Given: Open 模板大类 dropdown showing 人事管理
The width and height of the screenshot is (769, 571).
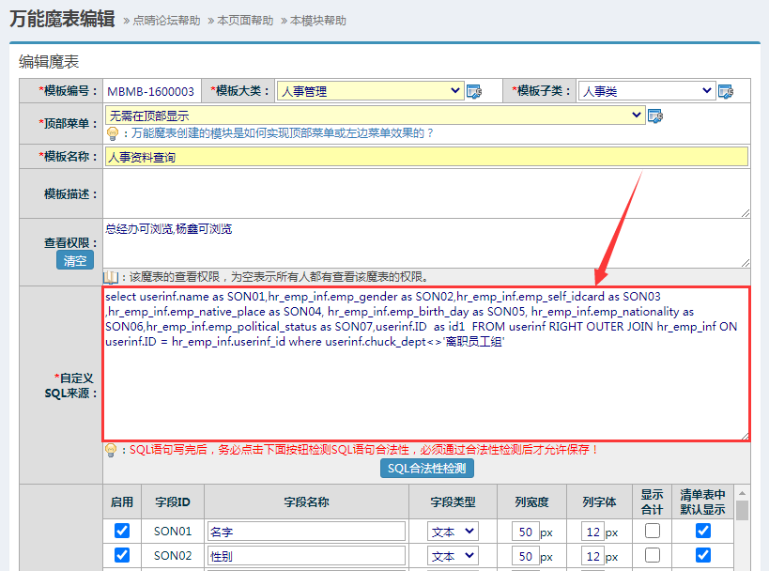Looking at the screenshot, I should [x=371, y=91].
